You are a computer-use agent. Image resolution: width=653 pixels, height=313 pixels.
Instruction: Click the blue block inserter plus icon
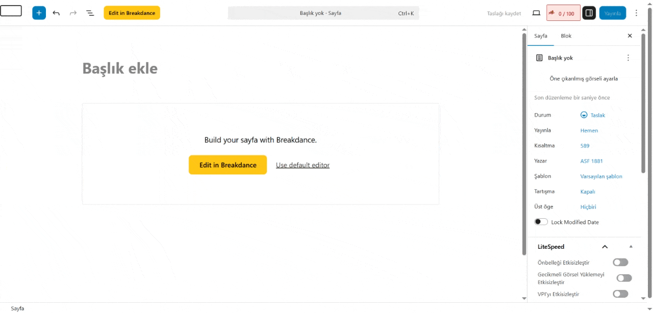coord(39,13)
